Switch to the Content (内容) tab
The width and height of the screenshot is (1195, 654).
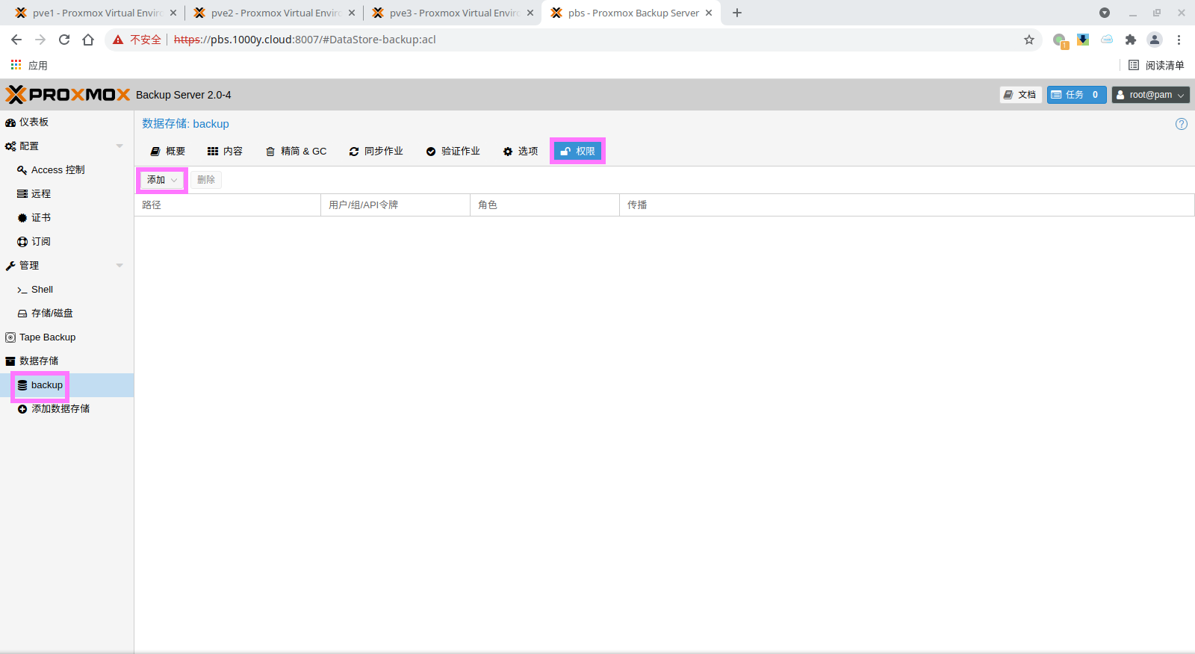(225, 152)
